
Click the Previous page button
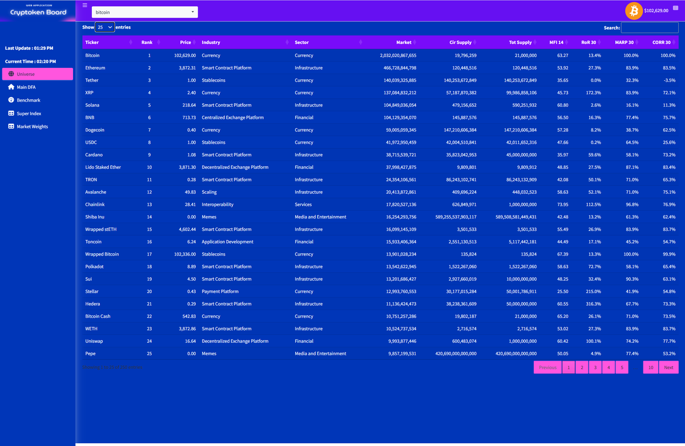547,367
